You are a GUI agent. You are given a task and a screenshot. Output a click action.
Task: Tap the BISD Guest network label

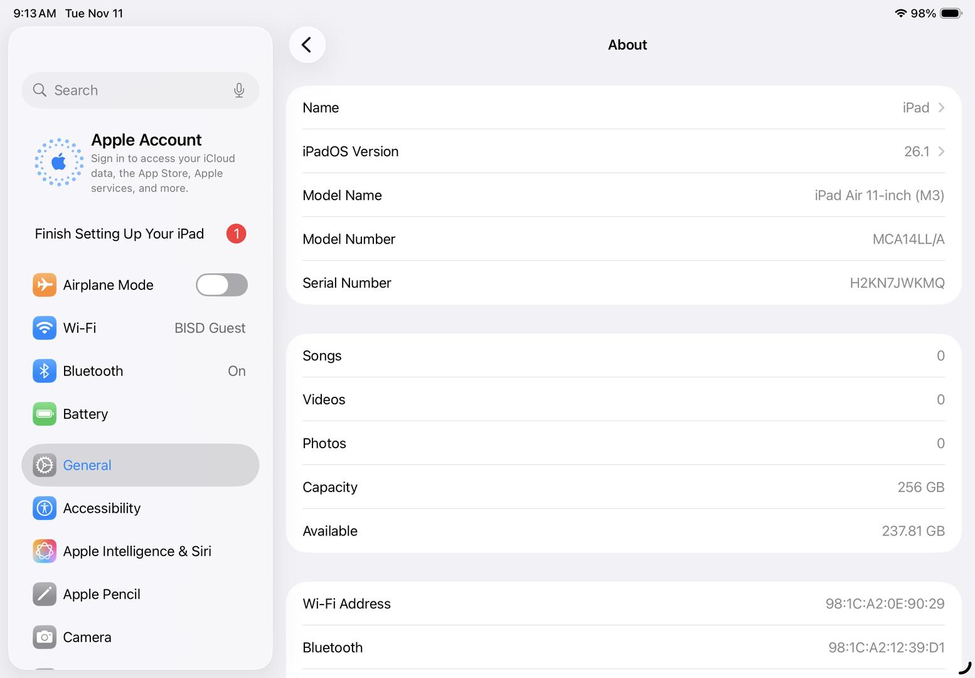click(210, 328)
